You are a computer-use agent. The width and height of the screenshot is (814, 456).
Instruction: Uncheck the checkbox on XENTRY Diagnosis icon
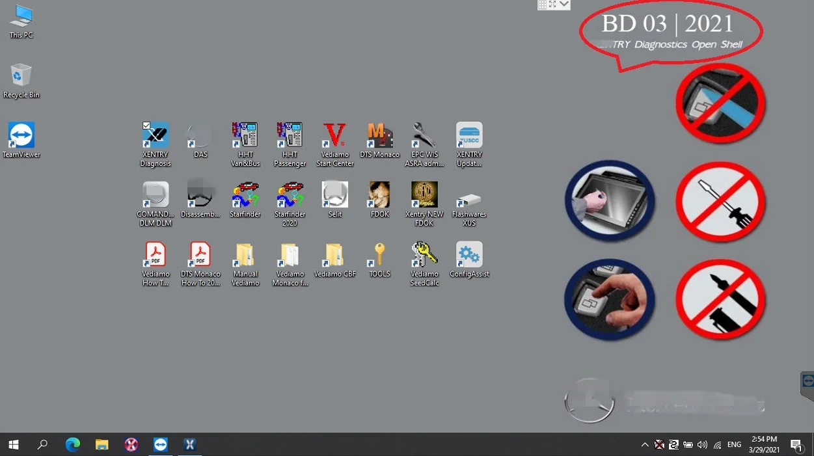(x=147, y=126)
